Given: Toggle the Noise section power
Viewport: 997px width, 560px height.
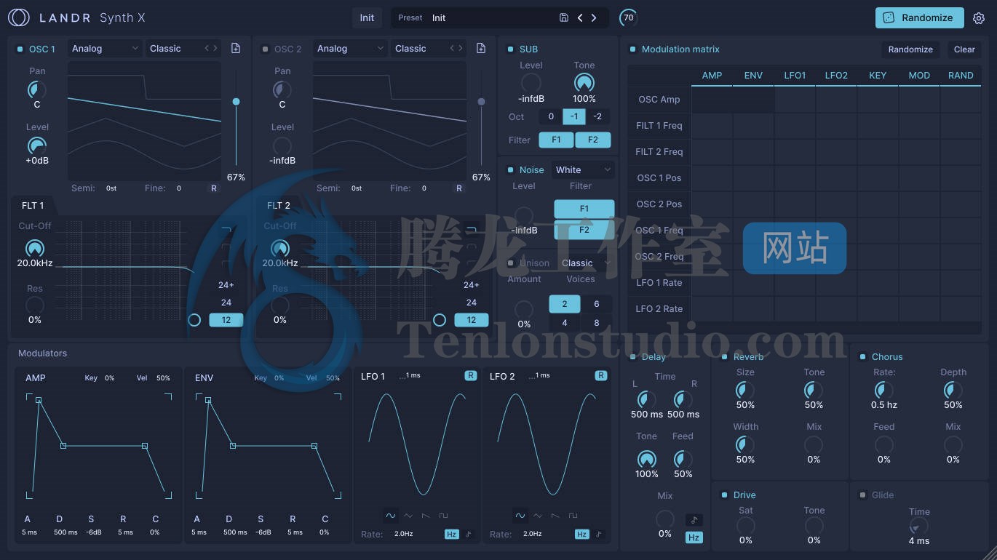Looking at the screenshot, I should pos(510,170).
